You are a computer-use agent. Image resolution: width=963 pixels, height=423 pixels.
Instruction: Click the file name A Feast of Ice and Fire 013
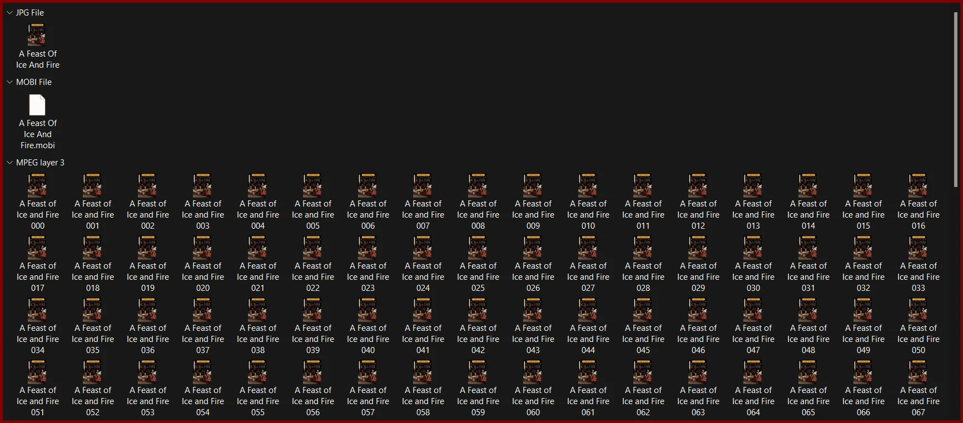[x=753, y=215]
